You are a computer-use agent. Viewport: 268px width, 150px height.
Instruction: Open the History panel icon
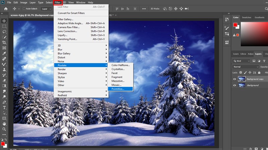click(227, 20)
